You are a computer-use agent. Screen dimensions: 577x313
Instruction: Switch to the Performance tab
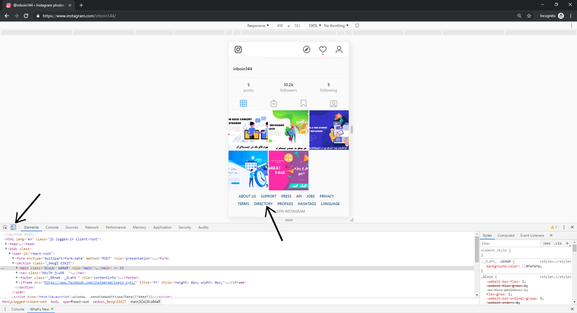(x=115, y=227)
